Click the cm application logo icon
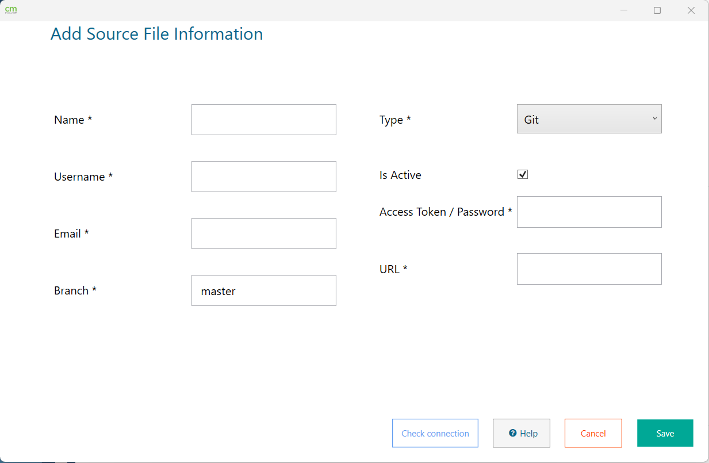 click(11, 10)
